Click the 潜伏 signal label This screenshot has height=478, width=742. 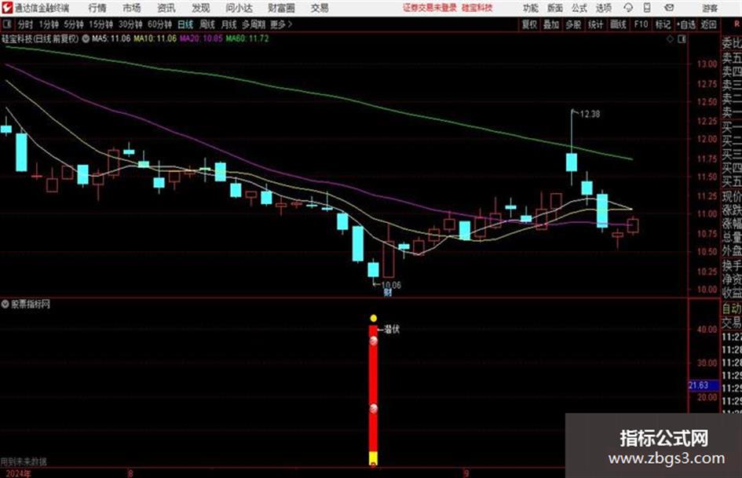coord(392,329)
